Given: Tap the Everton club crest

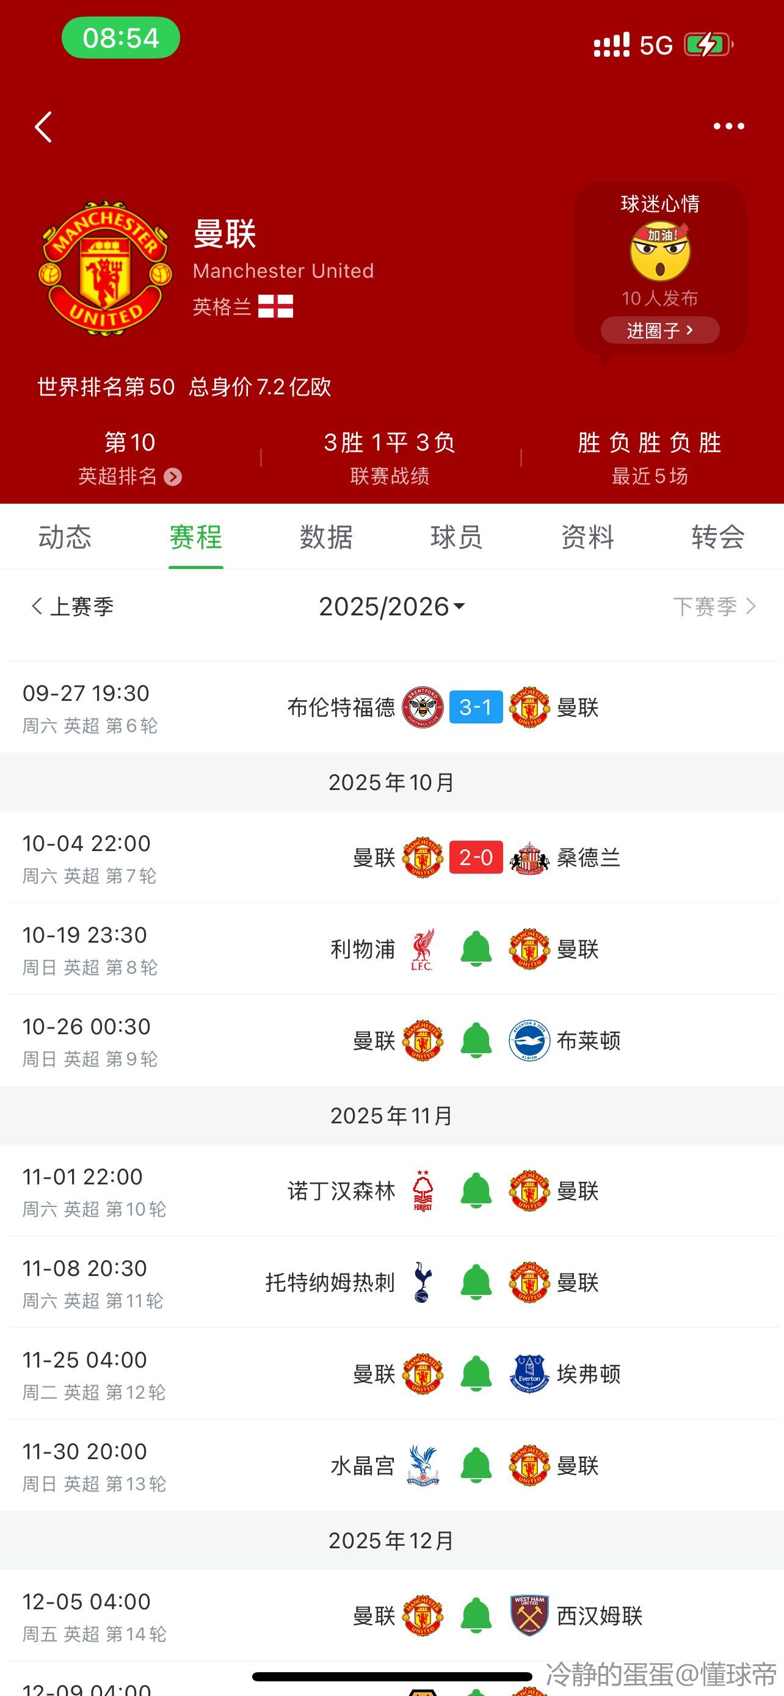Looking at the screenshot, I should point(529,1374).
